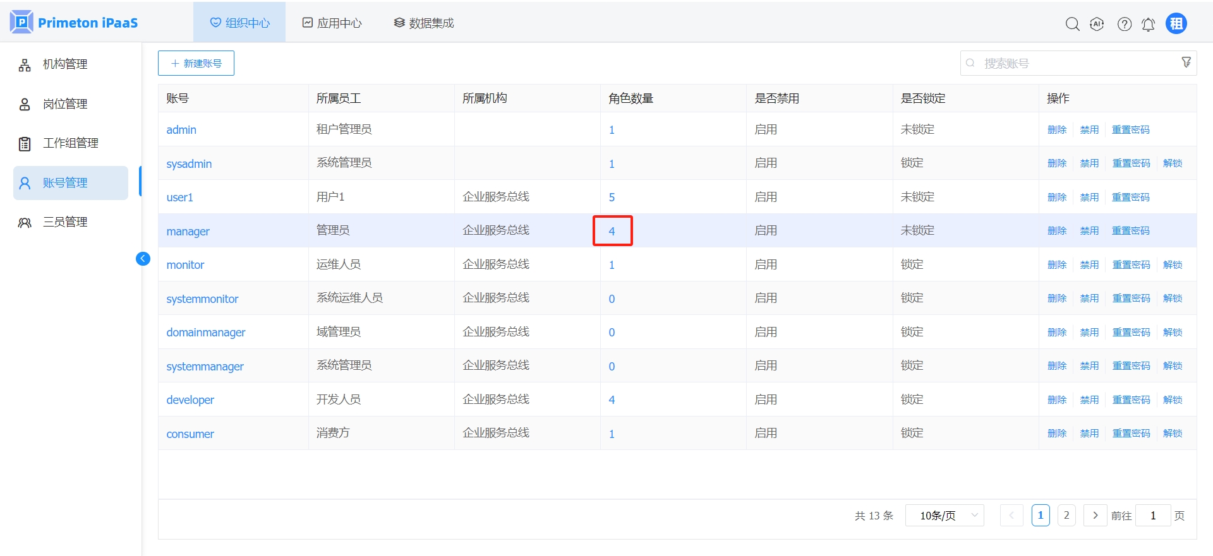
Task: Go to next page with right chevron
Action: [x=1095, y=516]
